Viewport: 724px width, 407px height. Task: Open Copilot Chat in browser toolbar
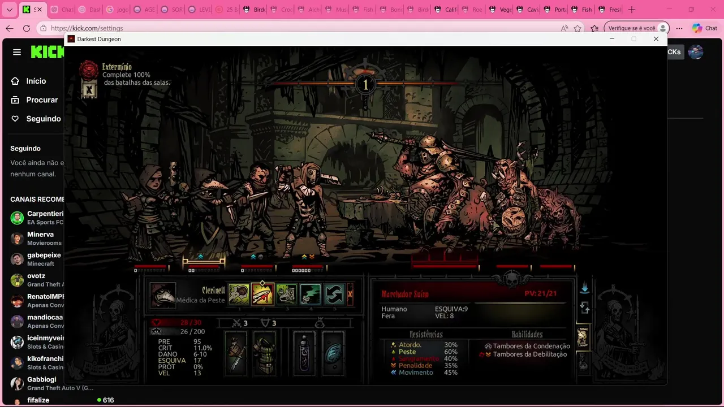(704, 28)
